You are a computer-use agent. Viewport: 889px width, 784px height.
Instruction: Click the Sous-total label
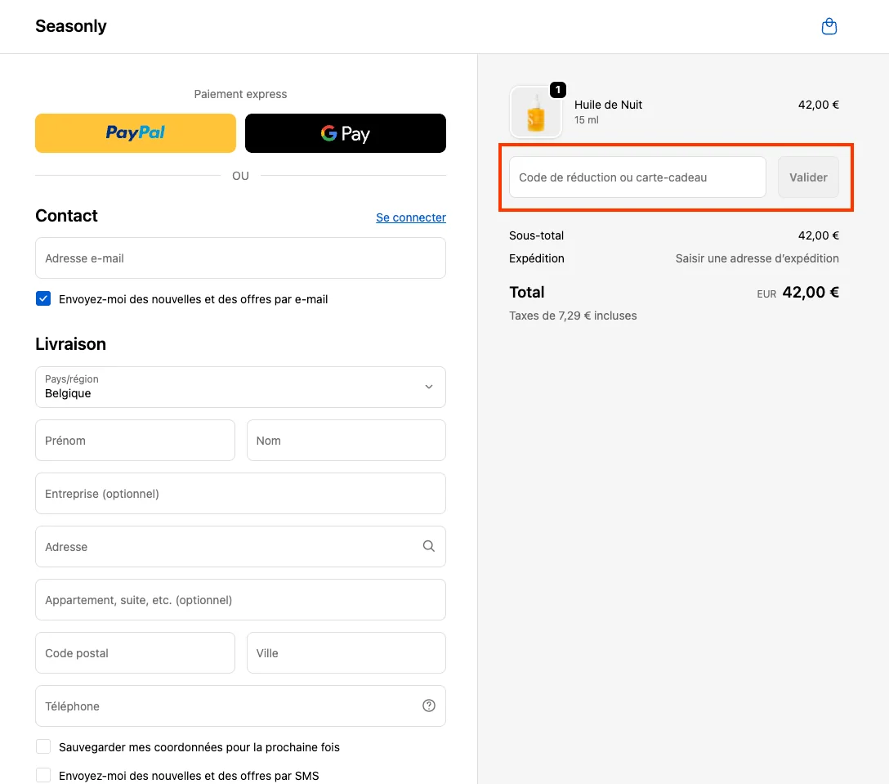click(536, 235)
